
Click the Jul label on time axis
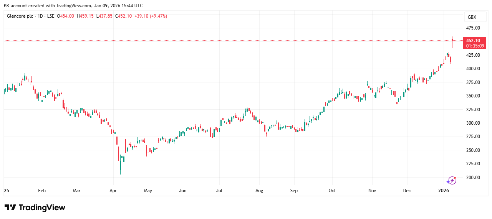(x=219, y=190)
